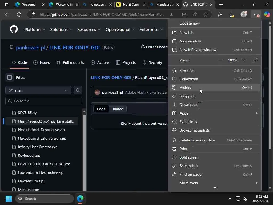This screenshot has width=273, height=205.
Task: Show hidden tray icons chevron
Action: point(230,199)
